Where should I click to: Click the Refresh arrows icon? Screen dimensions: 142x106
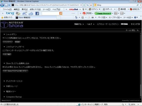pyautogui.click(x=88, y=5)
